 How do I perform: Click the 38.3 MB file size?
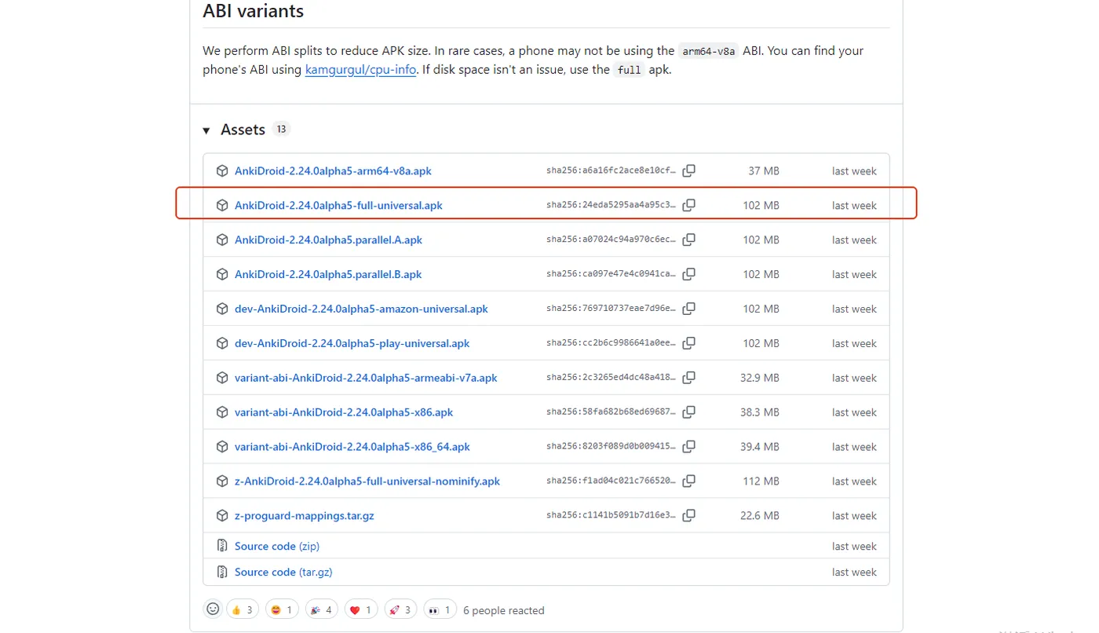[760, 413]
